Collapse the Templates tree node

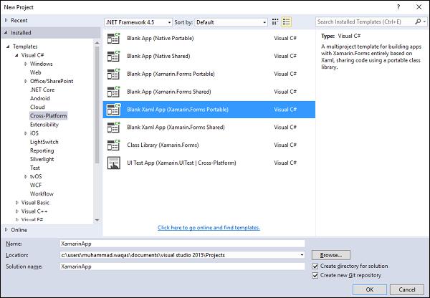(8, 47)
